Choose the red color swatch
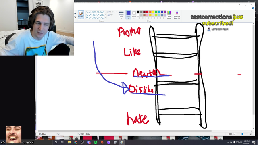Image resolution: width=258 pixels, height=145 pixels. (x=147, y=12)
